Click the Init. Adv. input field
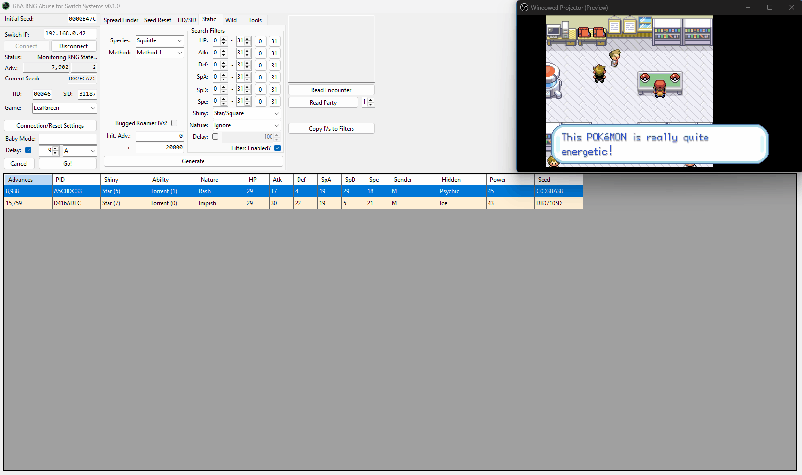The width and height of the screenshot is (802, 475). click(160, 136)
